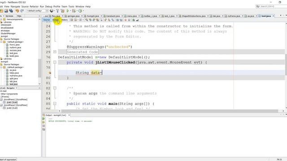The height and width of the screenshot is (161, 287).
Task: Select split.java in the project tree
Action: coord(13,79)
